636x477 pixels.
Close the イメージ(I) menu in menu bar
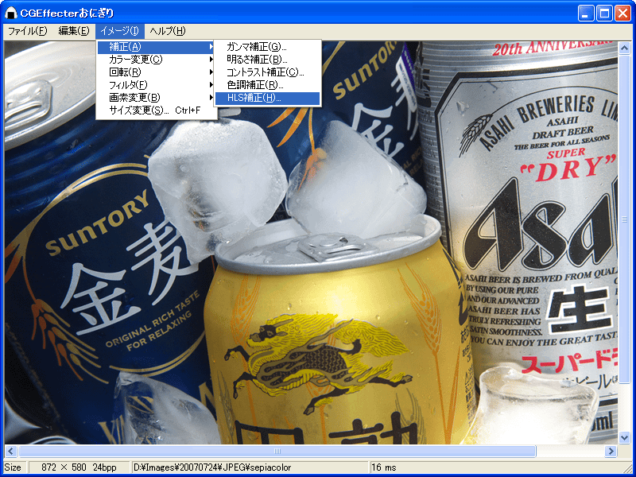coord(120,31)
